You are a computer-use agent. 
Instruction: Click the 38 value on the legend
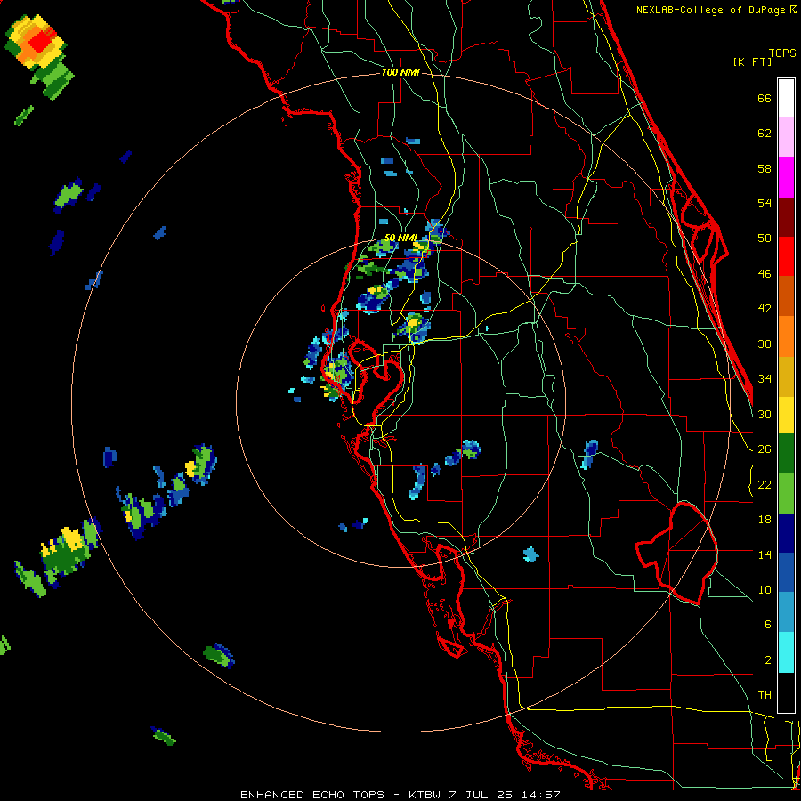pyautogui.click(x=765, y=344)
